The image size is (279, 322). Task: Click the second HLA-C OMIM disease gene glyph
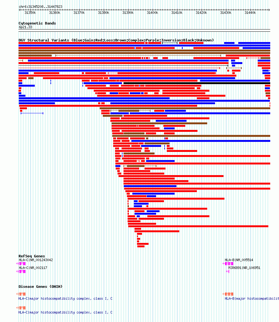point(21,308)
